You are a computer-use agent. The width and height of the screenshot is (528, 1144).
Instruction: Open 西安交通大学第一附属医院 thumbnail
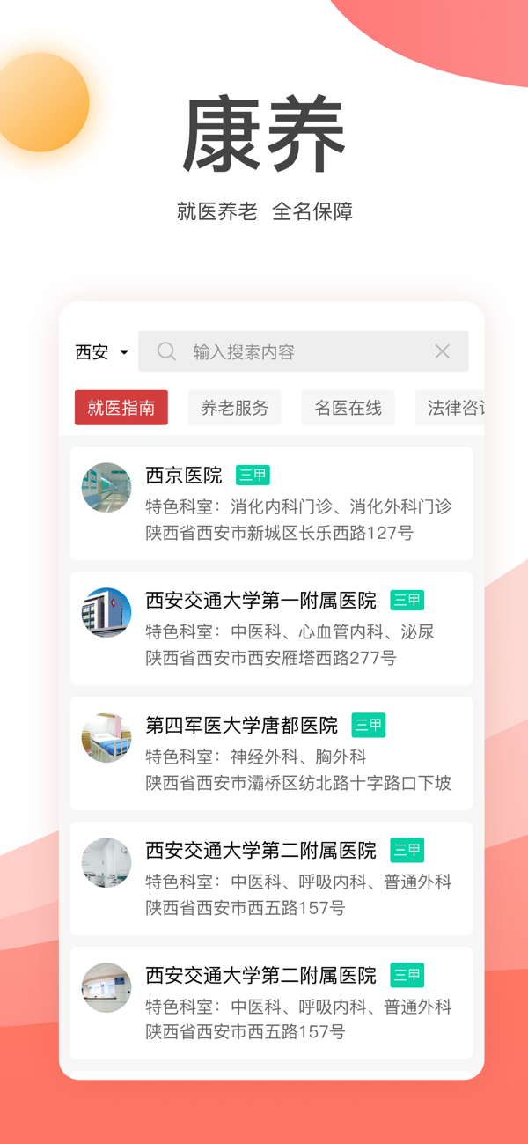(x=106, y=613)
